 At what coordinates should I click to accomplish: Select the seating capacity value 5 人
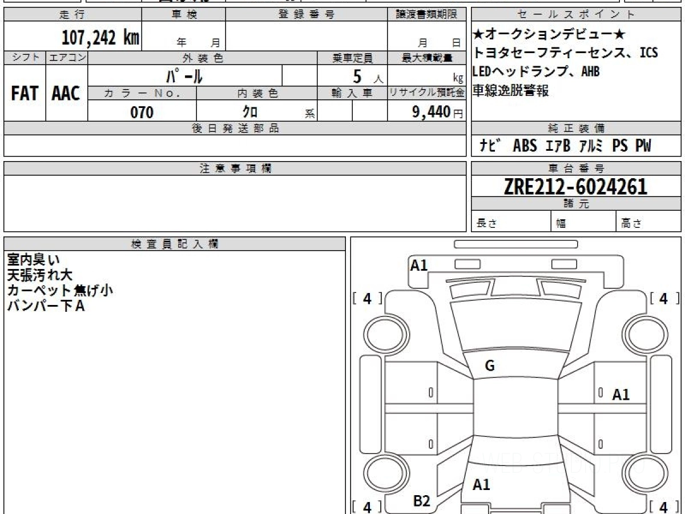pyautogui.click(x=368, y=76)
